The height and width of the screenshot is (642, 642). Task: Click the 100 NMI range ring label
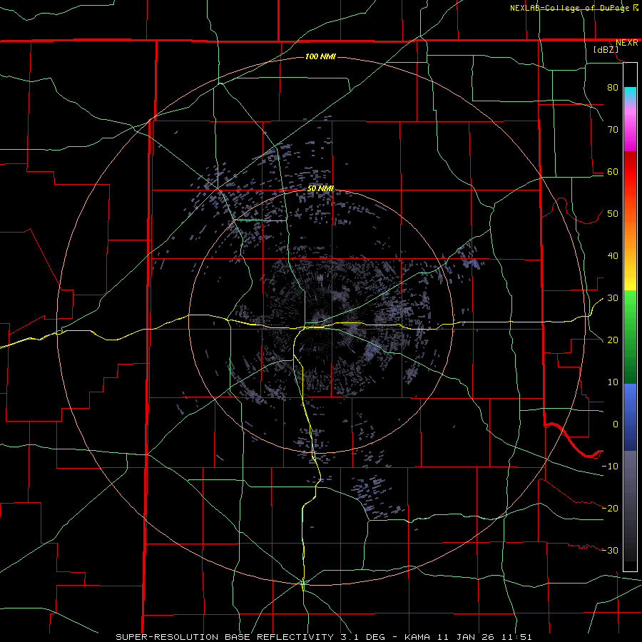[320, 56]
